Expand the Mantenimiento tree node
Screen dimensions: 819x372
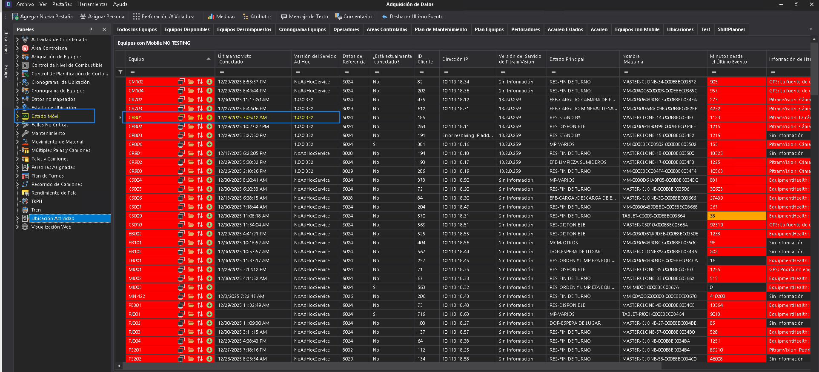[x=17, y=133]
